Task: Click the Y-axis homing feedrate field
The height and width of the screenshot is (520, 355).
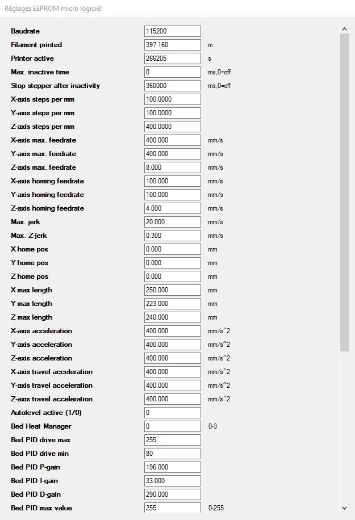Action: click(x=173, y=194)
